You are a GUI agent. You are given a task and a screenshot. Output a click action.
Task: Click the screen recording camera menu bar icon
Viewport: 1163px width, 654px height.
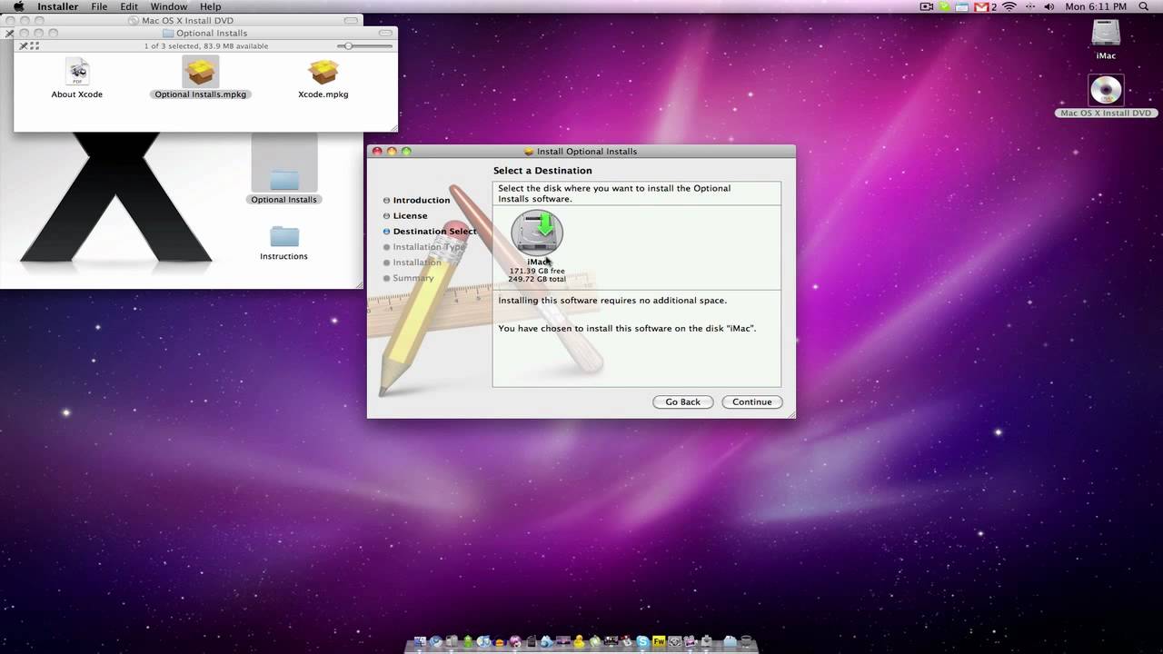click(927, 6)
